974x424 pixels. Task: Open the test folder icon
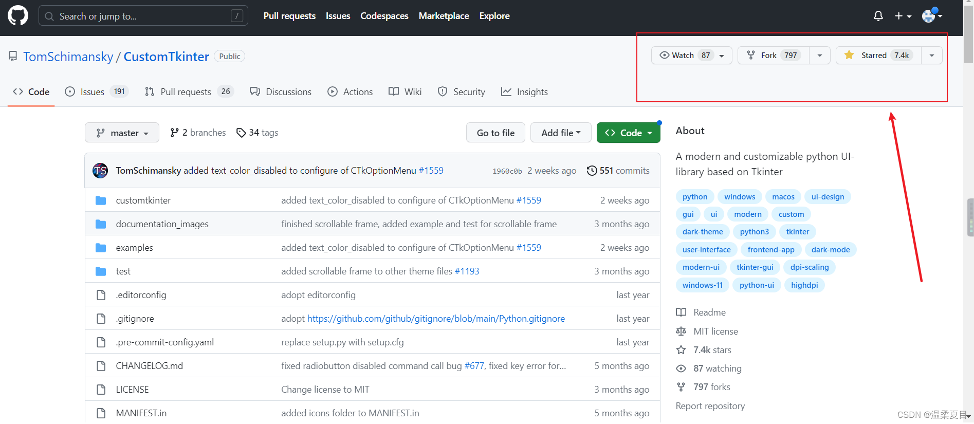101,271
